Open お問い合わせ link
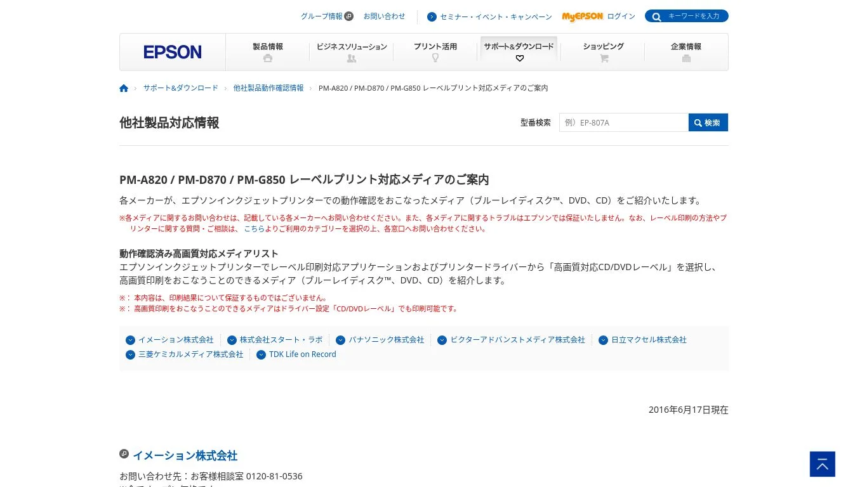Image resolution: width=848 pixels, height=487 pixels. pos(384,16)
